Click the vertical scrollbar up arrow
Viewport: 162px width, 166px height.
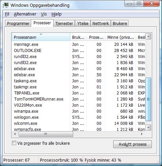point(148,36)
